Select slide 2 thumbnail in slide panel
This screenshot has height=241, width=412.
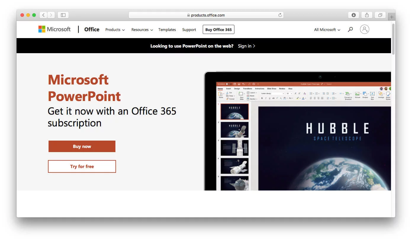pos(234,129)
